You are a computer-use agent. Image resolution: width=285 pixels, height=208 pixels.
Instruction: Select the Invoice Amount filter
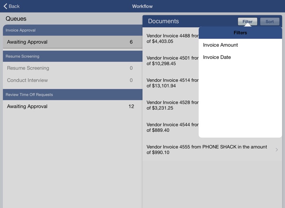tap(240, 45)
